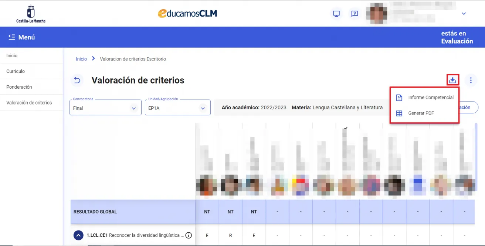The width and height of the screenshot is (485, 246).
Task: Open the sidebar Menú button
Action: tap(21, 37)
